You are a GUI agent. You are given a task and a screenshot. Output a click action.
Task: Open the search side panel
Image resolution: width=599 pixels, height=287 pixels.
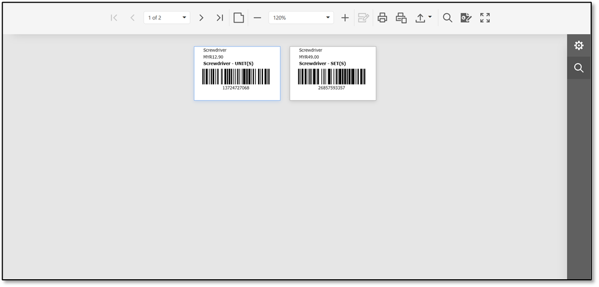pos(579,68)
